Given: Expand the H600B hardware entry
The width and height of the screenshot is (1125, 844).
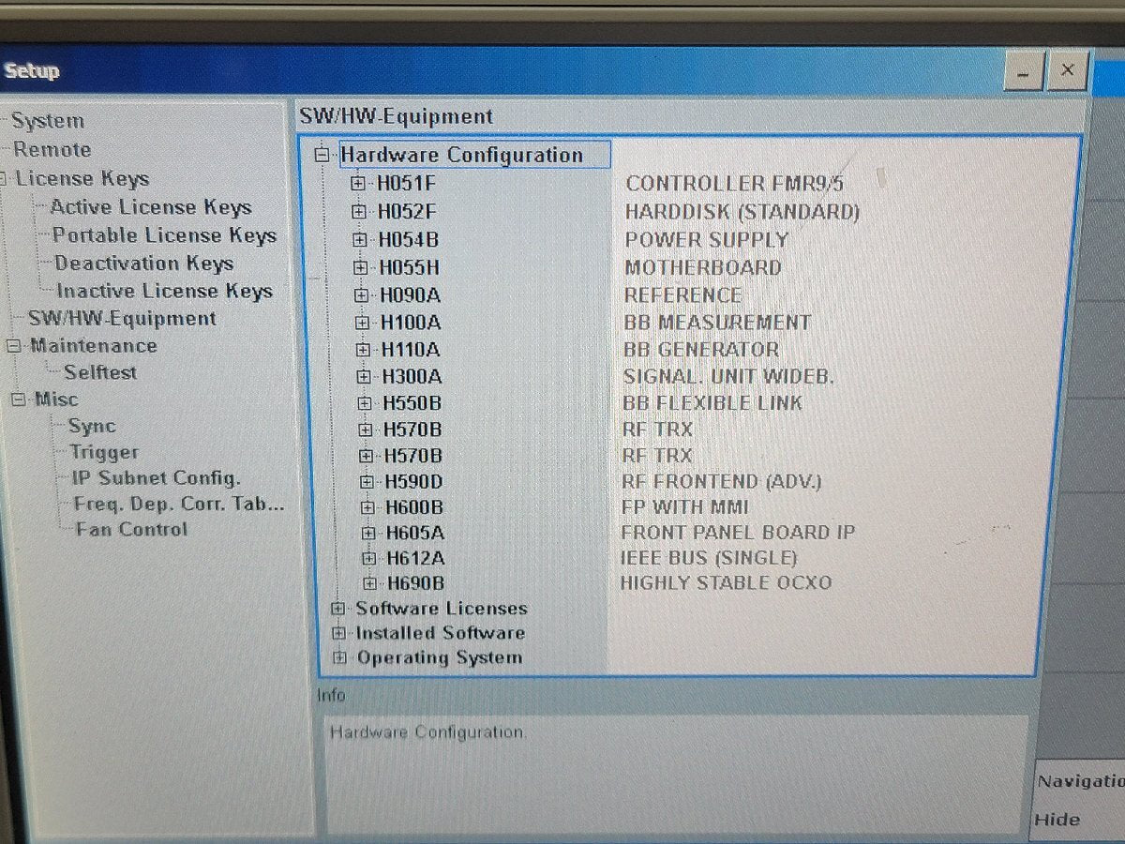Looking at the screenshot, I should 368,507.
